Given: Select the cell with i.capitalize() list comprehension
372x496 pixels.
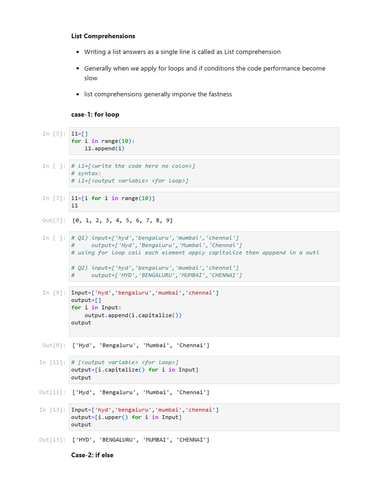Looking at the screenshot, I should [x=204, y=370].
